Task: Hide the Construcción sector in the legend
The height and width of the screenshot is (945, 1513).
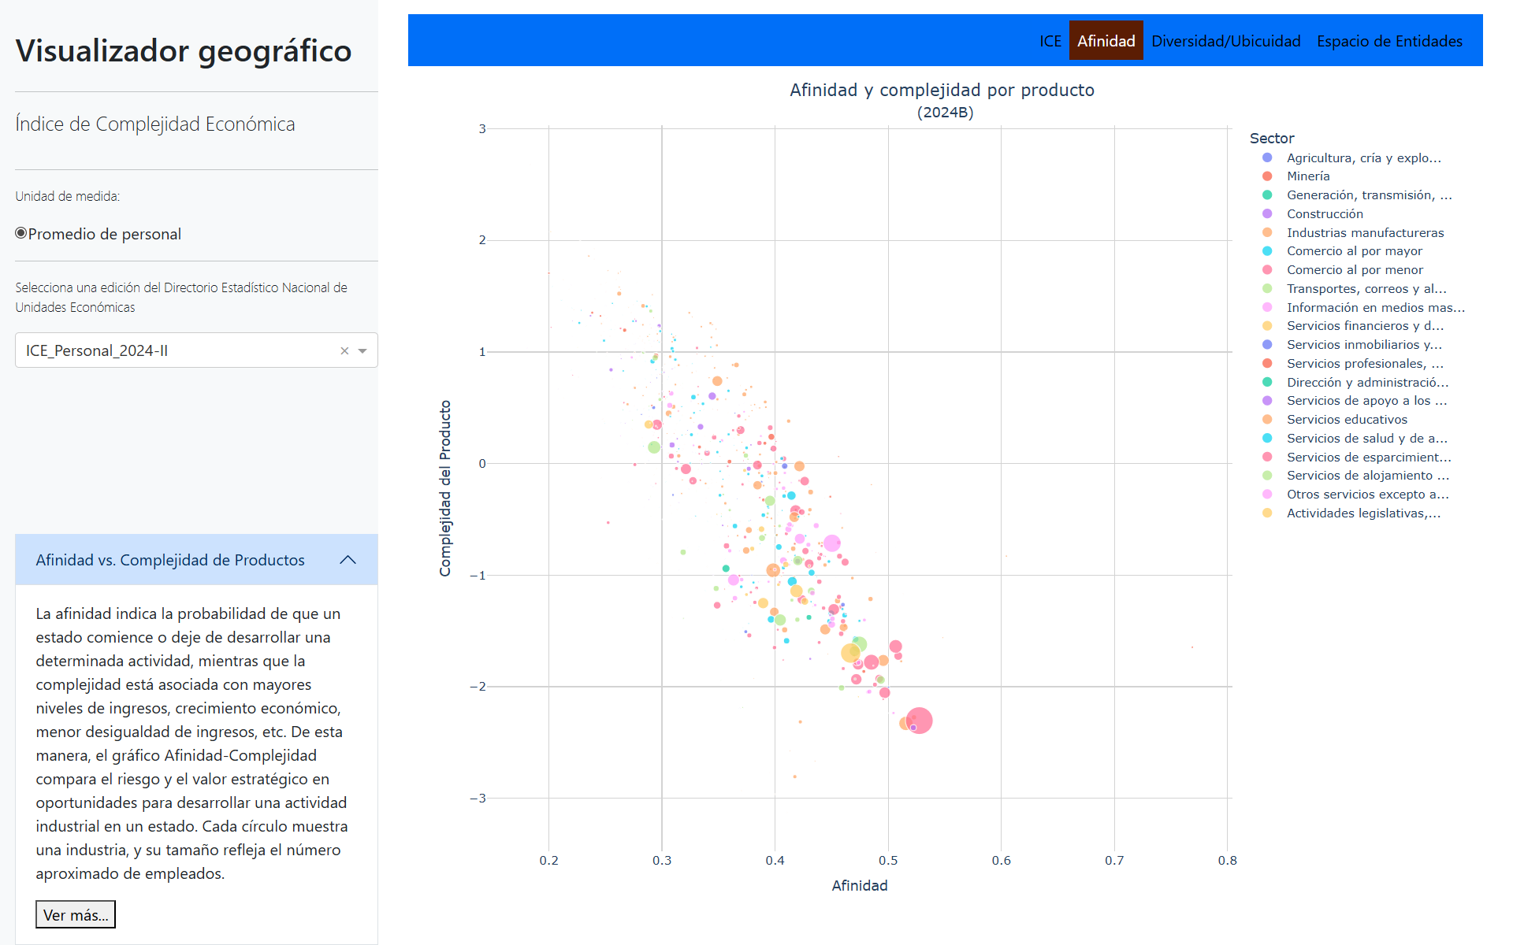Action: click(1267, 213)
